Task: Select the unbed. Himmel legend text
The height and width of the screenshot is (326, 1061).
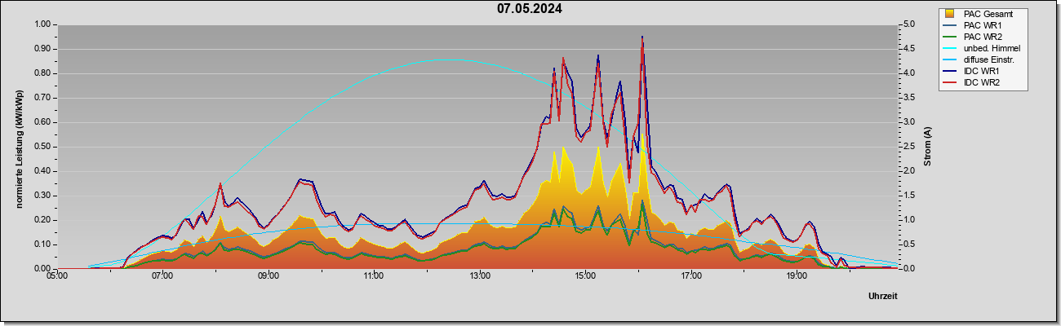Action: [992, 48]
